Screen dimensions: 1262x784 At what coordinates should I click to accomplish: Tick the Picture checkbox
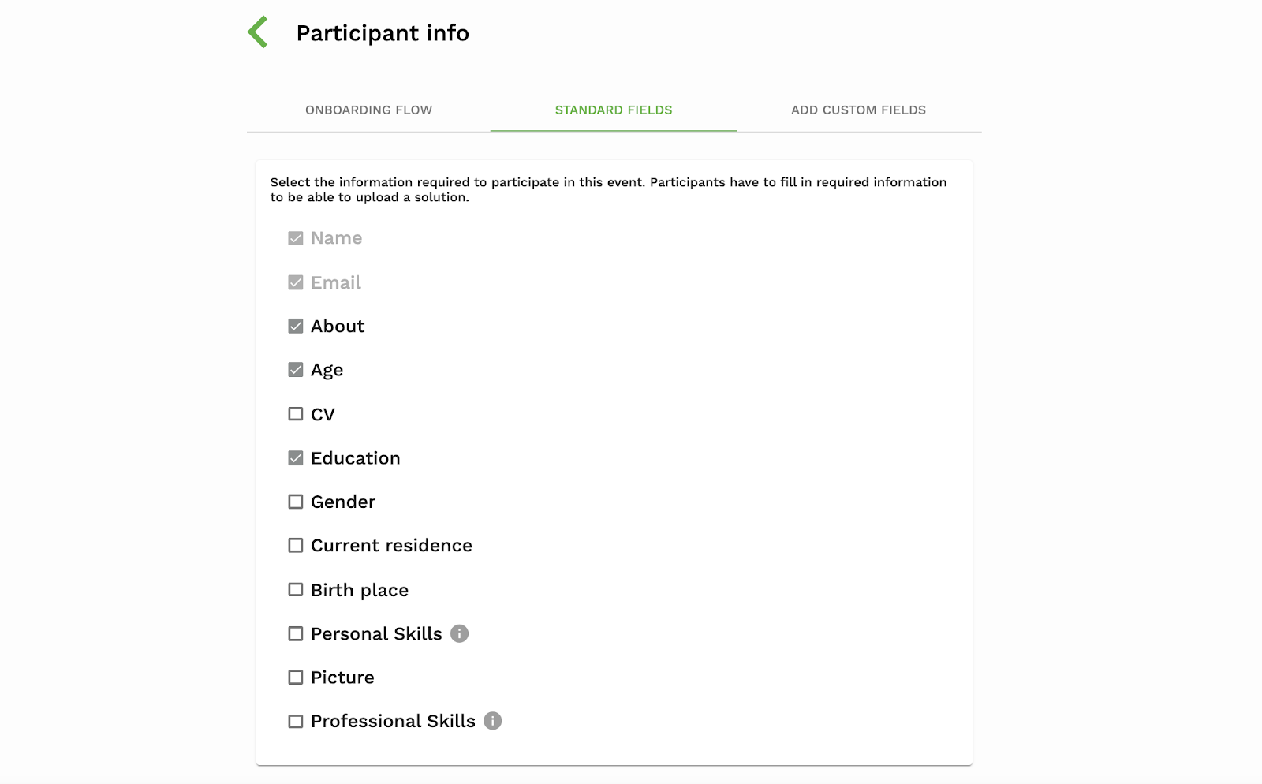296,678
